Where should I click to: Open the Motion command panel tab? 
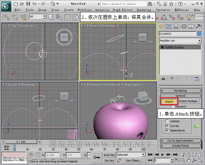[x=184, y=27]
